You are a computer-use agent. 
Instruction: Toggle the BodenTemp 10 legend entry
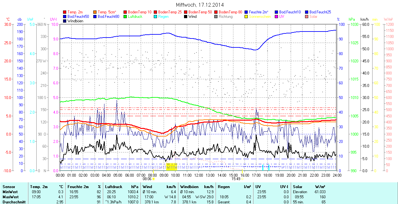[x=139, y=12]
